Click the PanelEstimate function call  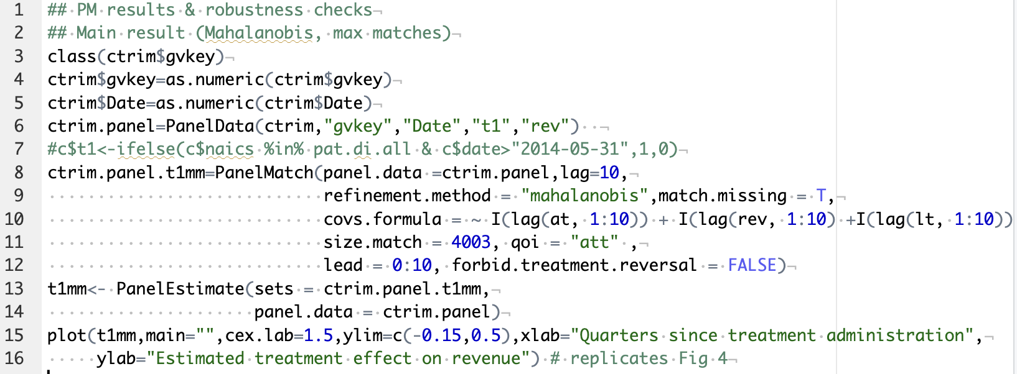tap(180, 289)
